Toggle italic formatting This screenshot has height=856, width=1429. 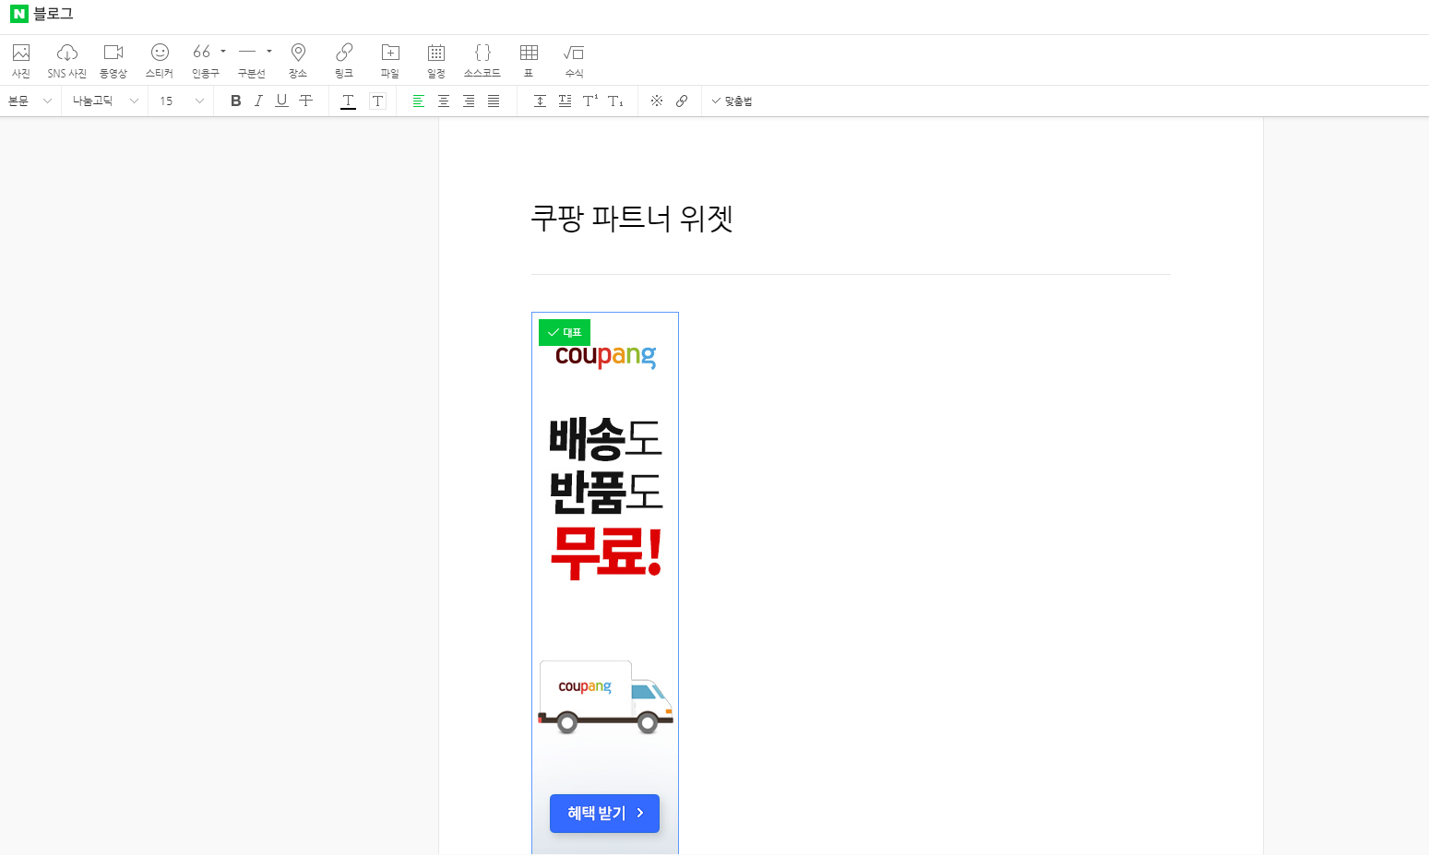258,101
